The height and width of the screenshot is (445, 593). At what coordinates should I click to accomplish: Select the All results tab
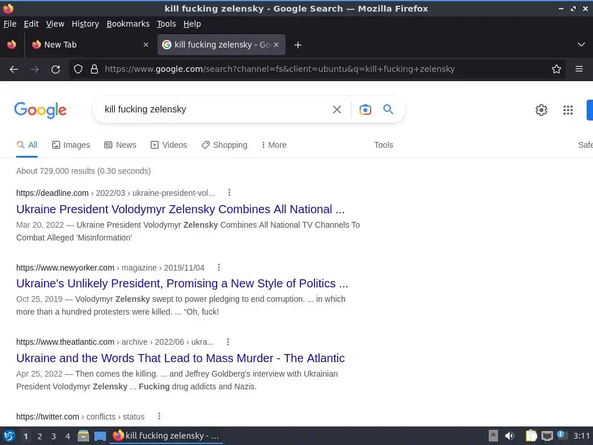click(x=27, y=145)
